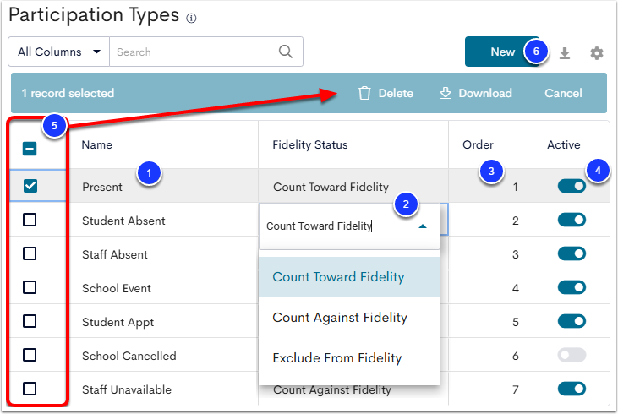Toggle the header select-all checkbox
This screenshot has width=618, height=414.
click(30, 149)
